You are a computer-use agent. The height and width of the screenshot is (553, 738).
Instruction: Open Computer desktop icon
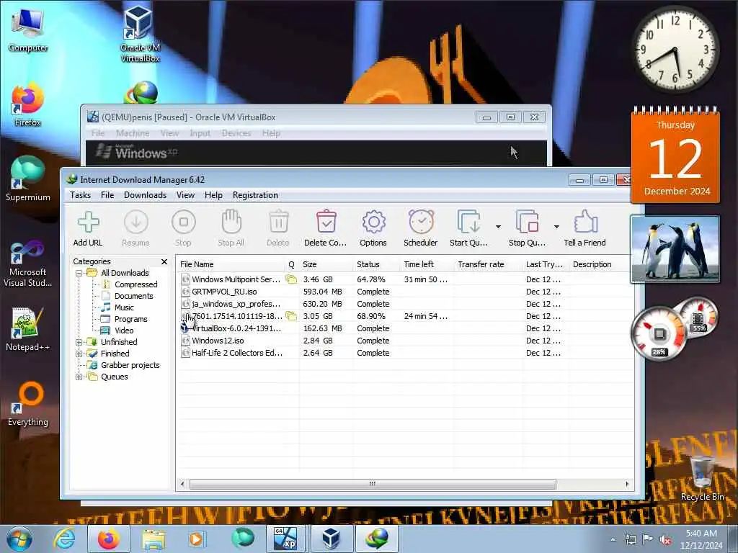coord(28,30)
